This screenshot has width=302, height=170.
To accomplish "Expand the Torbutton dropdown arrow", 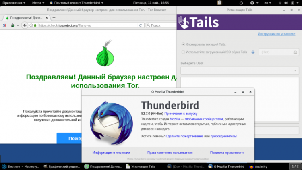I will 18,25.
